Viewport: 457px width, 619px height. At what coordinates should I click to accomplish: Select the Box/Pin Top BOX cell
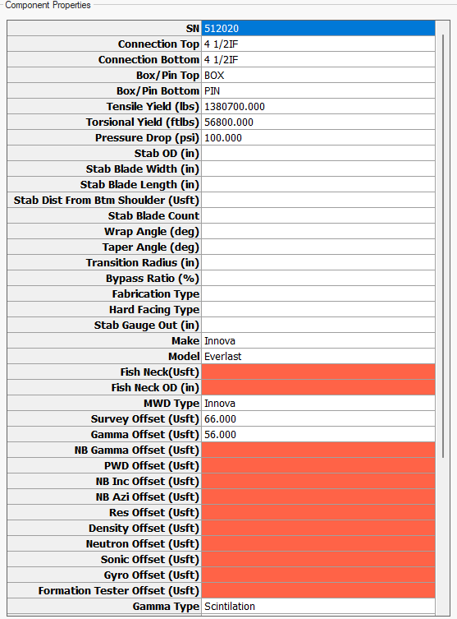click(x=318, y=75)
